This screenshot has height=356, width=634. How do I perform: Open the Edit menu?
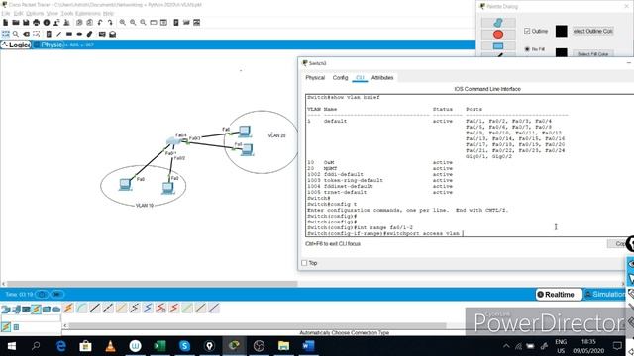18,13
